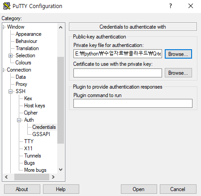Screen dimensions: 201x196
Task: Open the X11 settings
Action: 28,149
